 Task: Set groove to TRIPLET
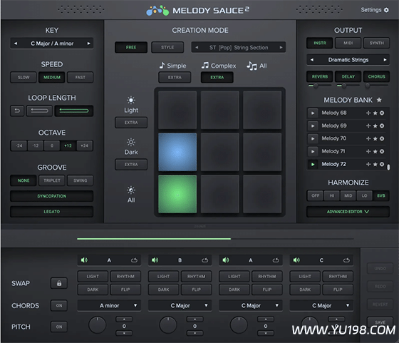click(x=52, y=180)
